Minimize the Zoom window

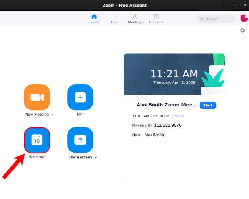(225, 5)
